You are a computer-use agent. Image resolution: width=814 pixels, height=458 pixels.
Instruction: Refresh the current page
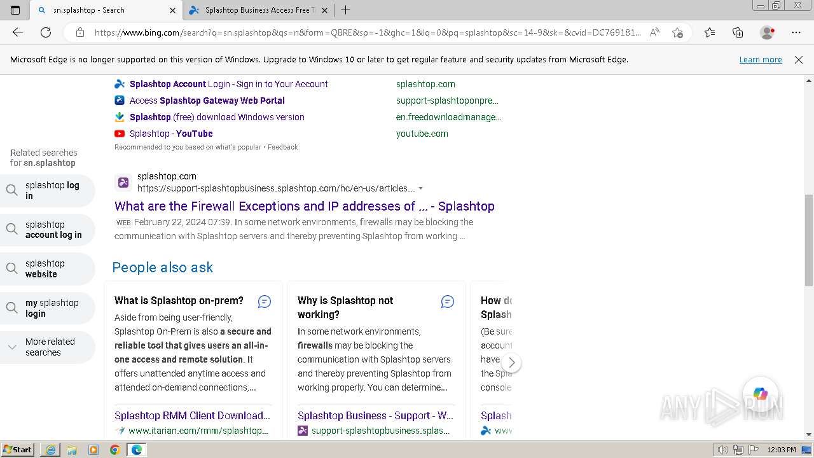(46, 32)
